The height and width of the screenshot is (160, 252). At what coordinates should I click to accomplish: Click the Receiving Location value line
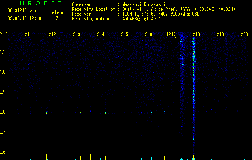(x=179, y=9)
